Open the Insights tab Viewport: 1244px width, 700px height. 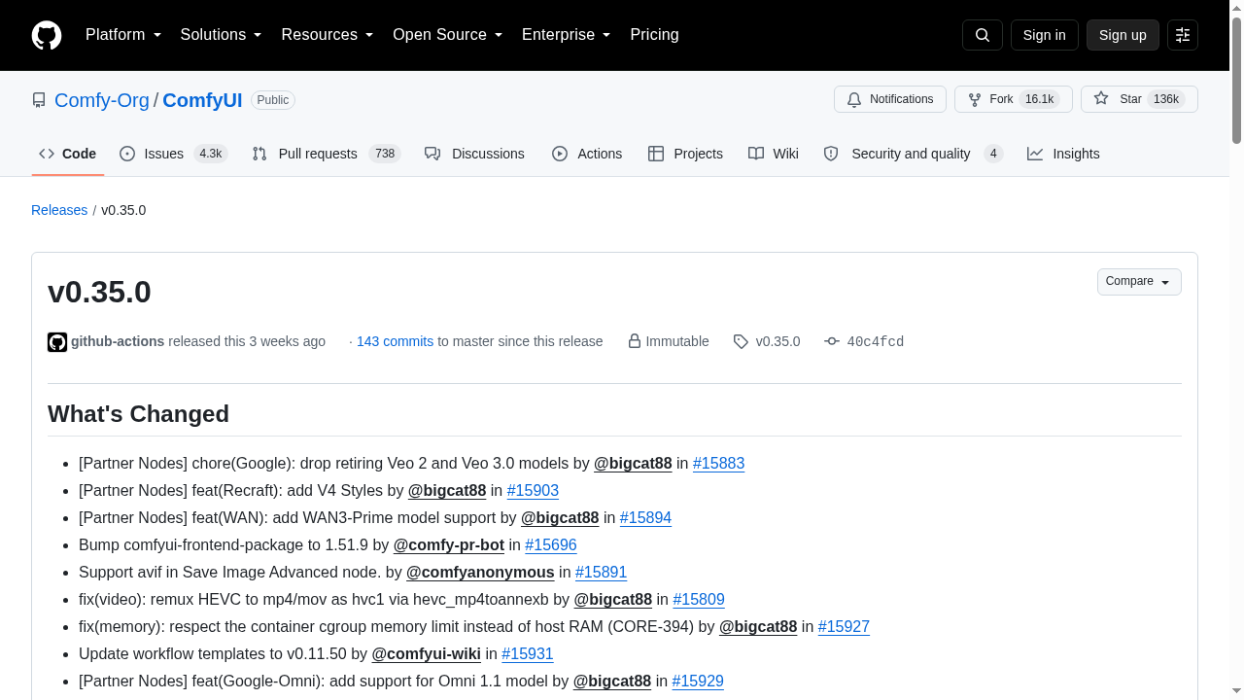coord(1063,154)
